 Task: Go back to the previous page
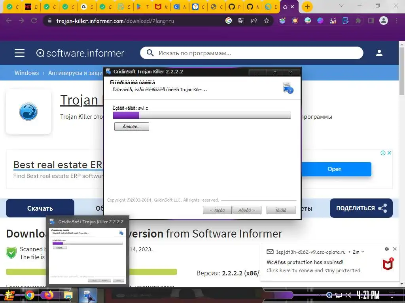(9, 21)
